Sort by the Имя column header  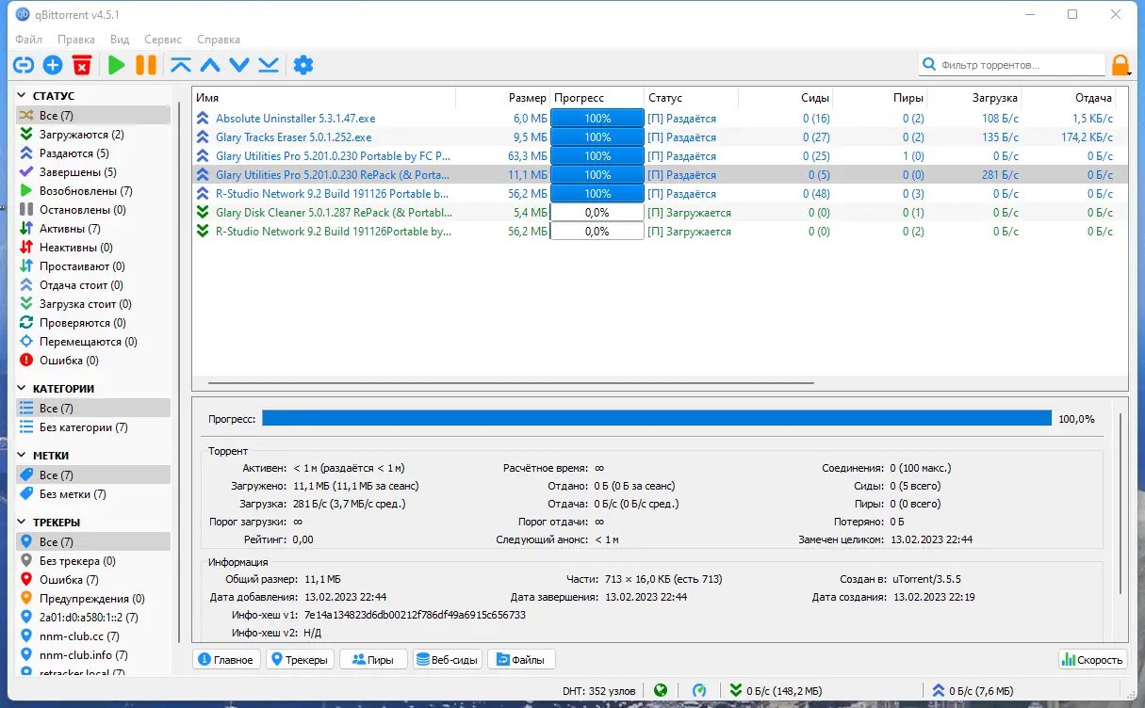point(323,98)
